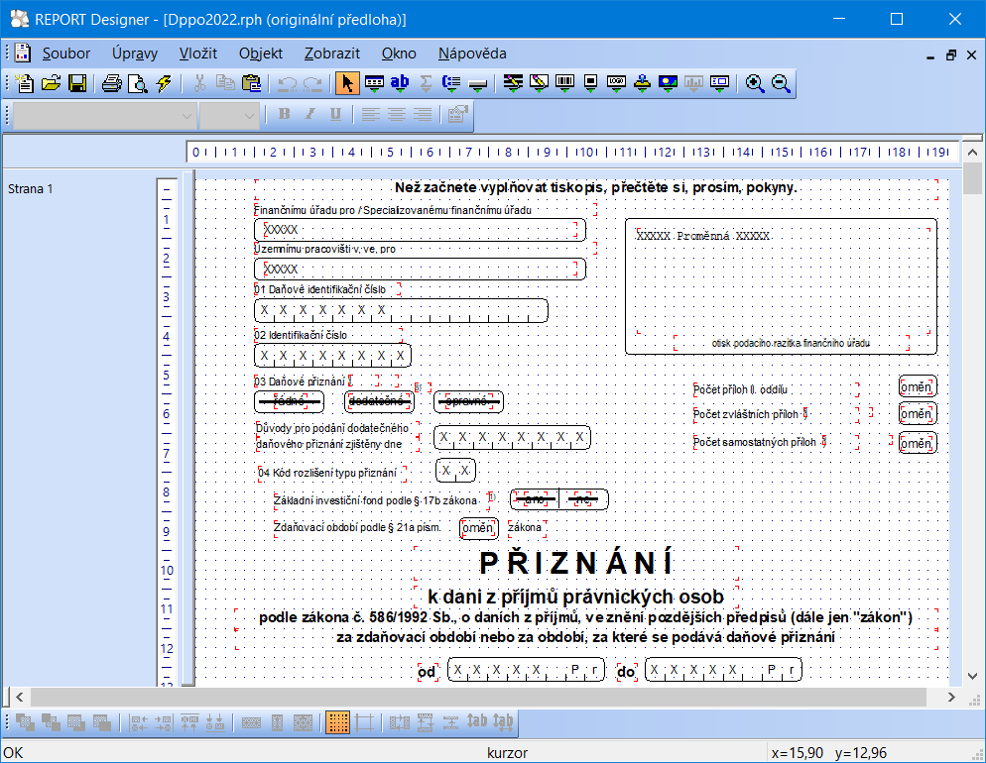
Task: Click vertical scrollbar down arrow
Action: 972,677
